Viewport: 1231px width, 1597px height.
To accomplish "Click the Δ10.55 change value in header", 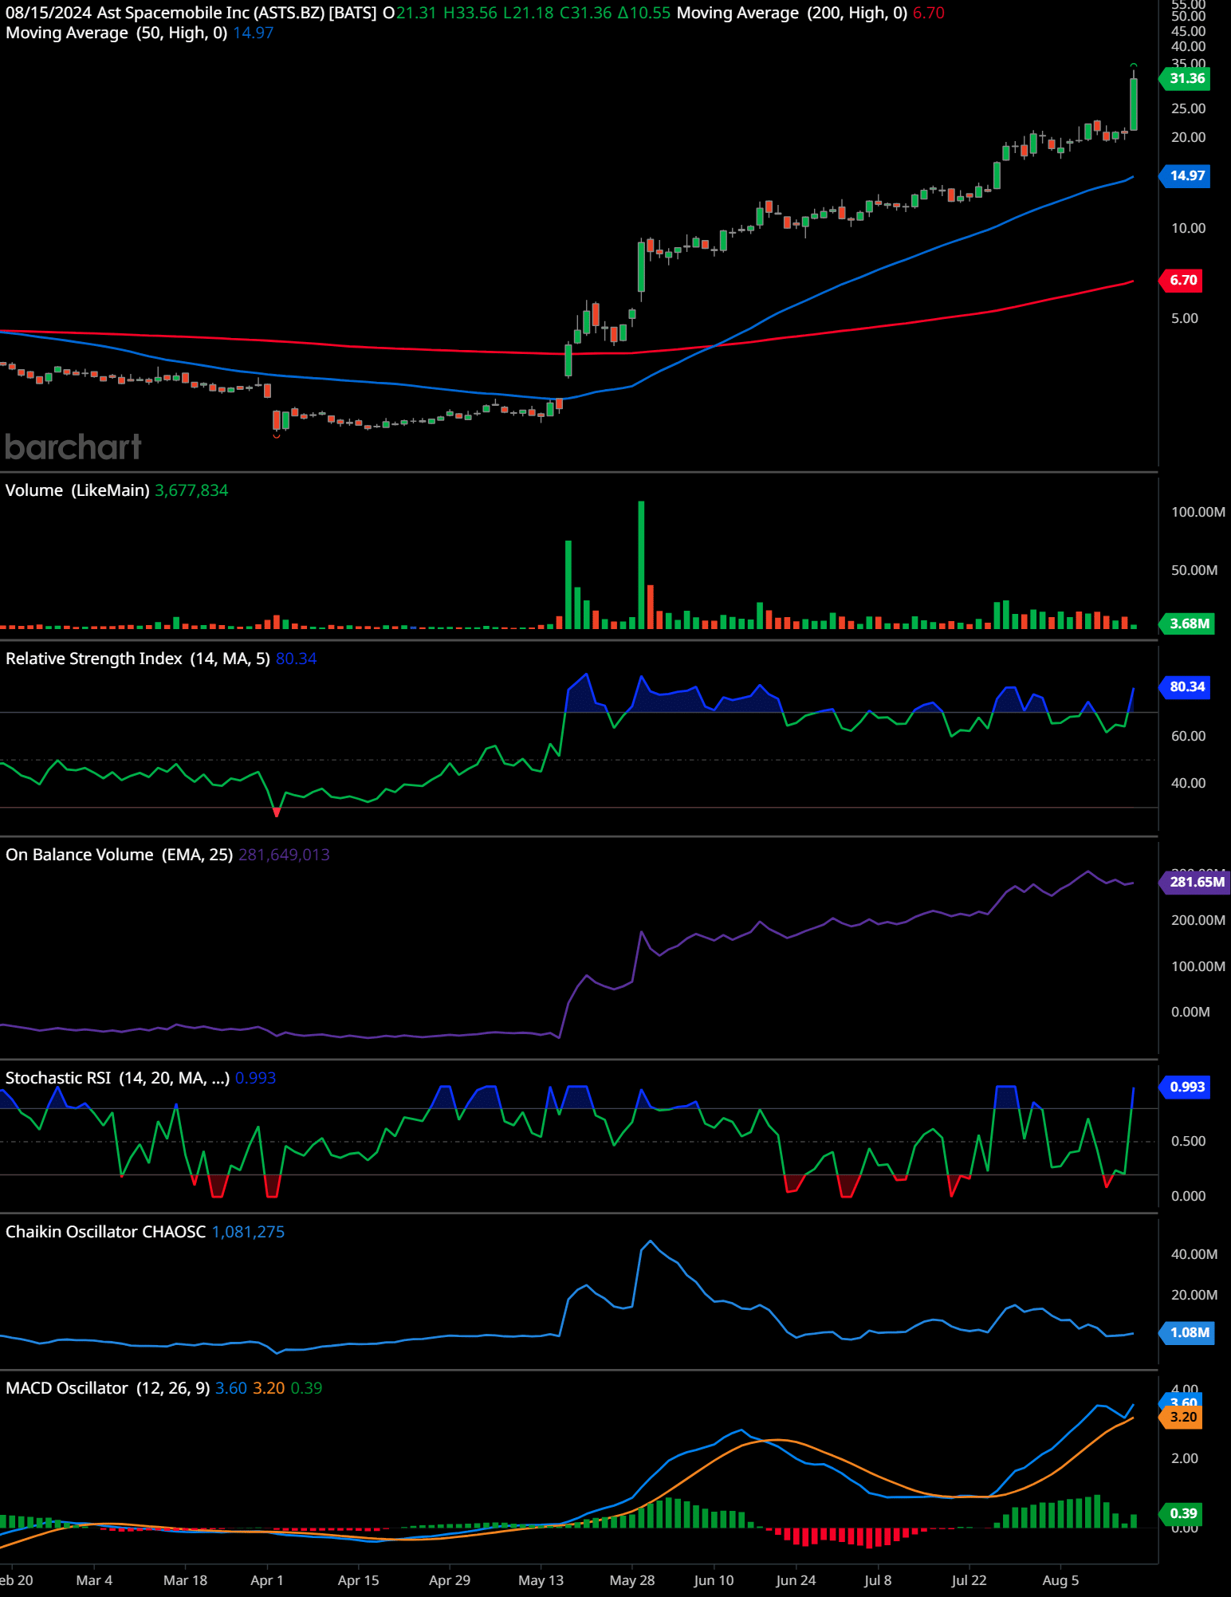I will [643, 13].
